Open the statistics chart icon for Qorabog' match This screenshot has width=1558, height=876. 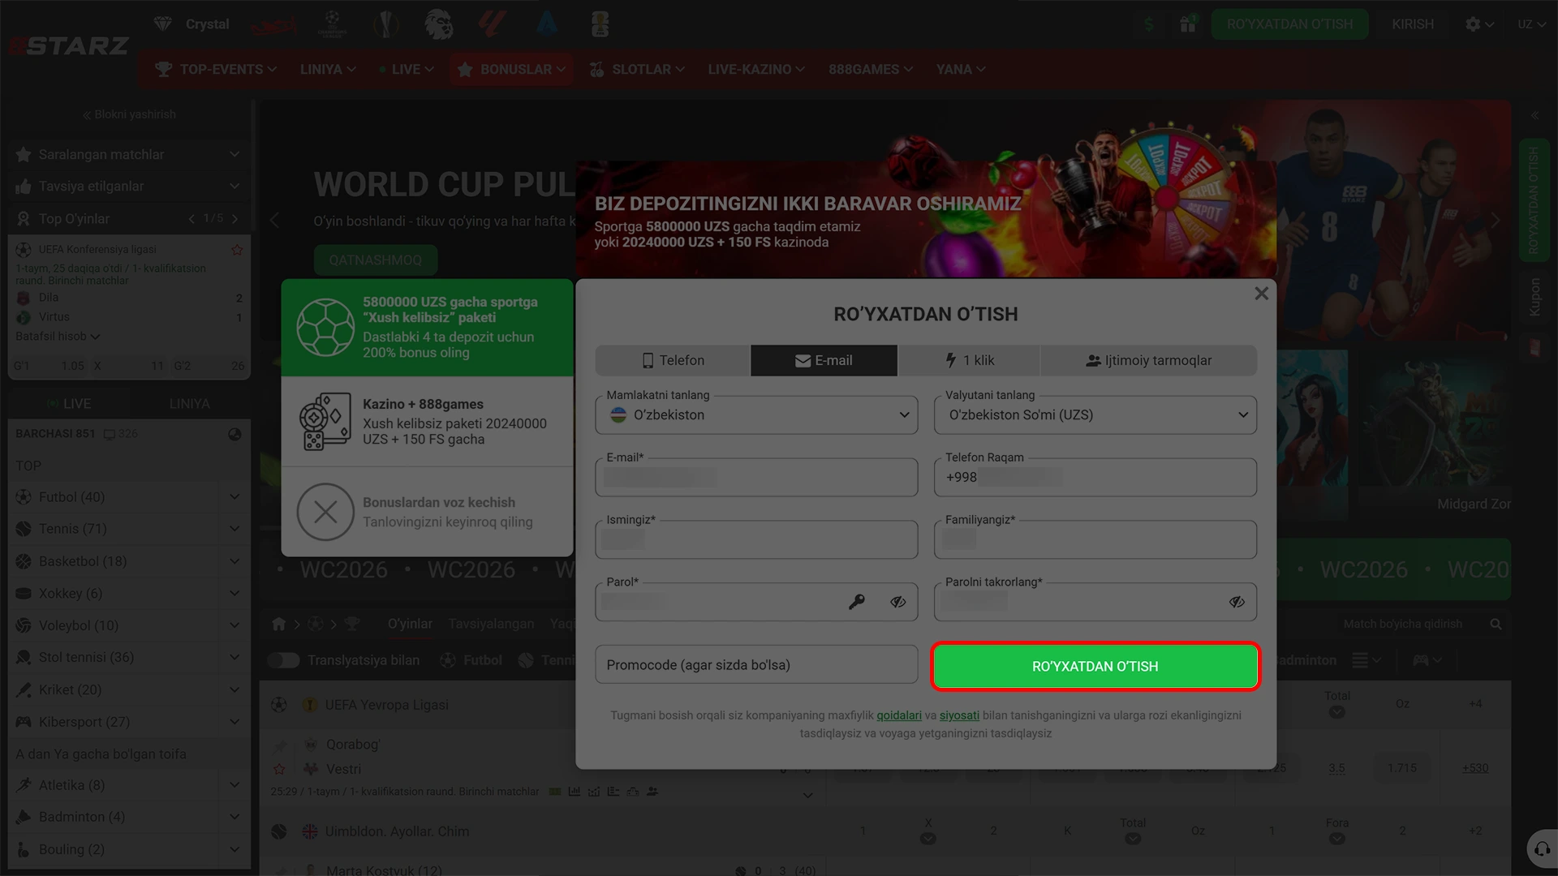coord(575,792)
